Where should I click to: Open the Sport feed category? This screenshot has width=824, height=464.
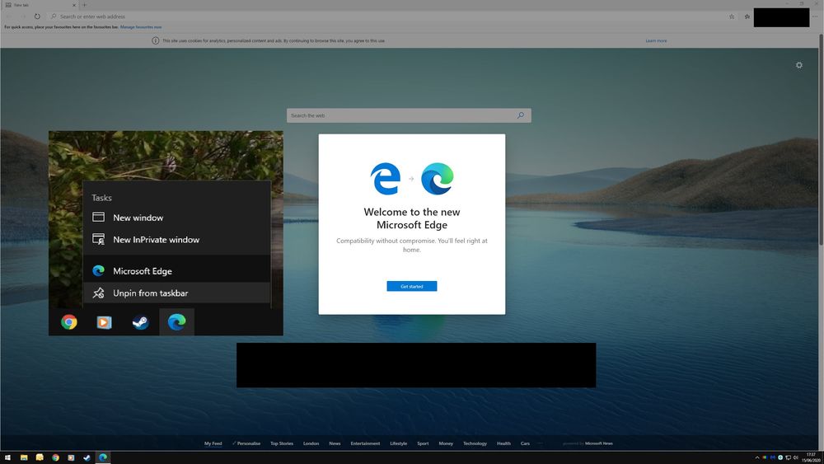pyautogui.click(x=423, y=443)
